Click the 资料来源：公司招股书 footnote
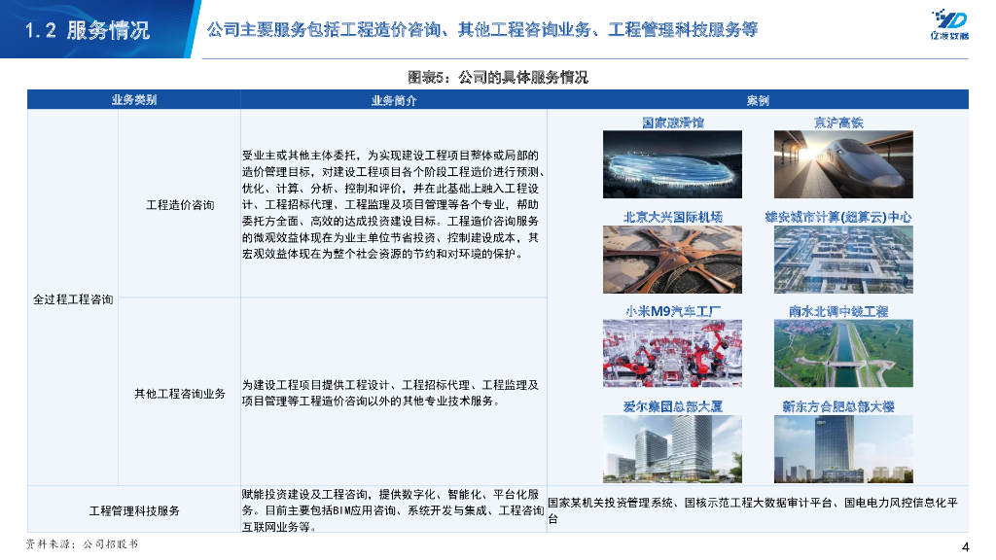 click(x=82, y=544)
